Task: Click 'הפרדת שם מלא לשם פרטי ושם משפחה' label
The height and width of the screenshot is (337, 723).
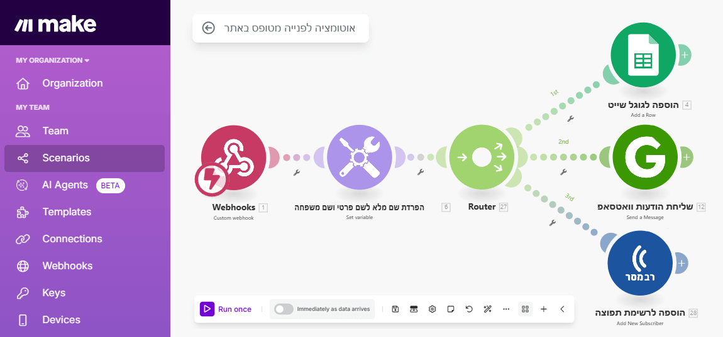Action: click(x=359, y=207)
